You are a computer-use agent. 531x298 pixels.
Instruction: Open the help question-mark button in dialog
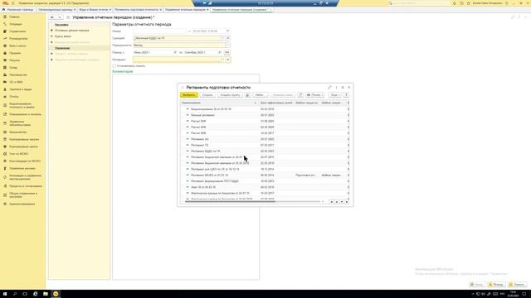[x=346, y=95]
